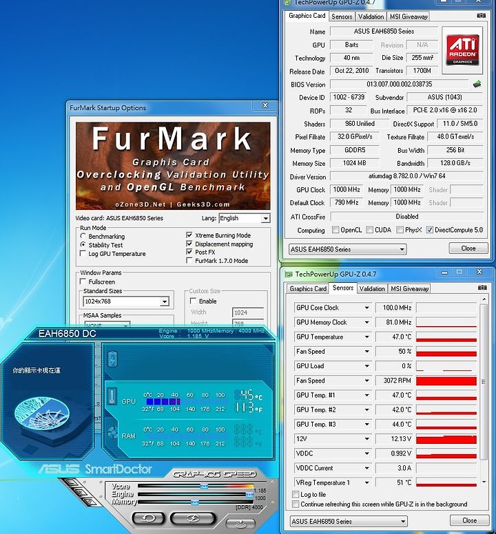Click the Custom Size Width input field
The width and height of the screenshot is (496, 534).
[x=248, y=312]
